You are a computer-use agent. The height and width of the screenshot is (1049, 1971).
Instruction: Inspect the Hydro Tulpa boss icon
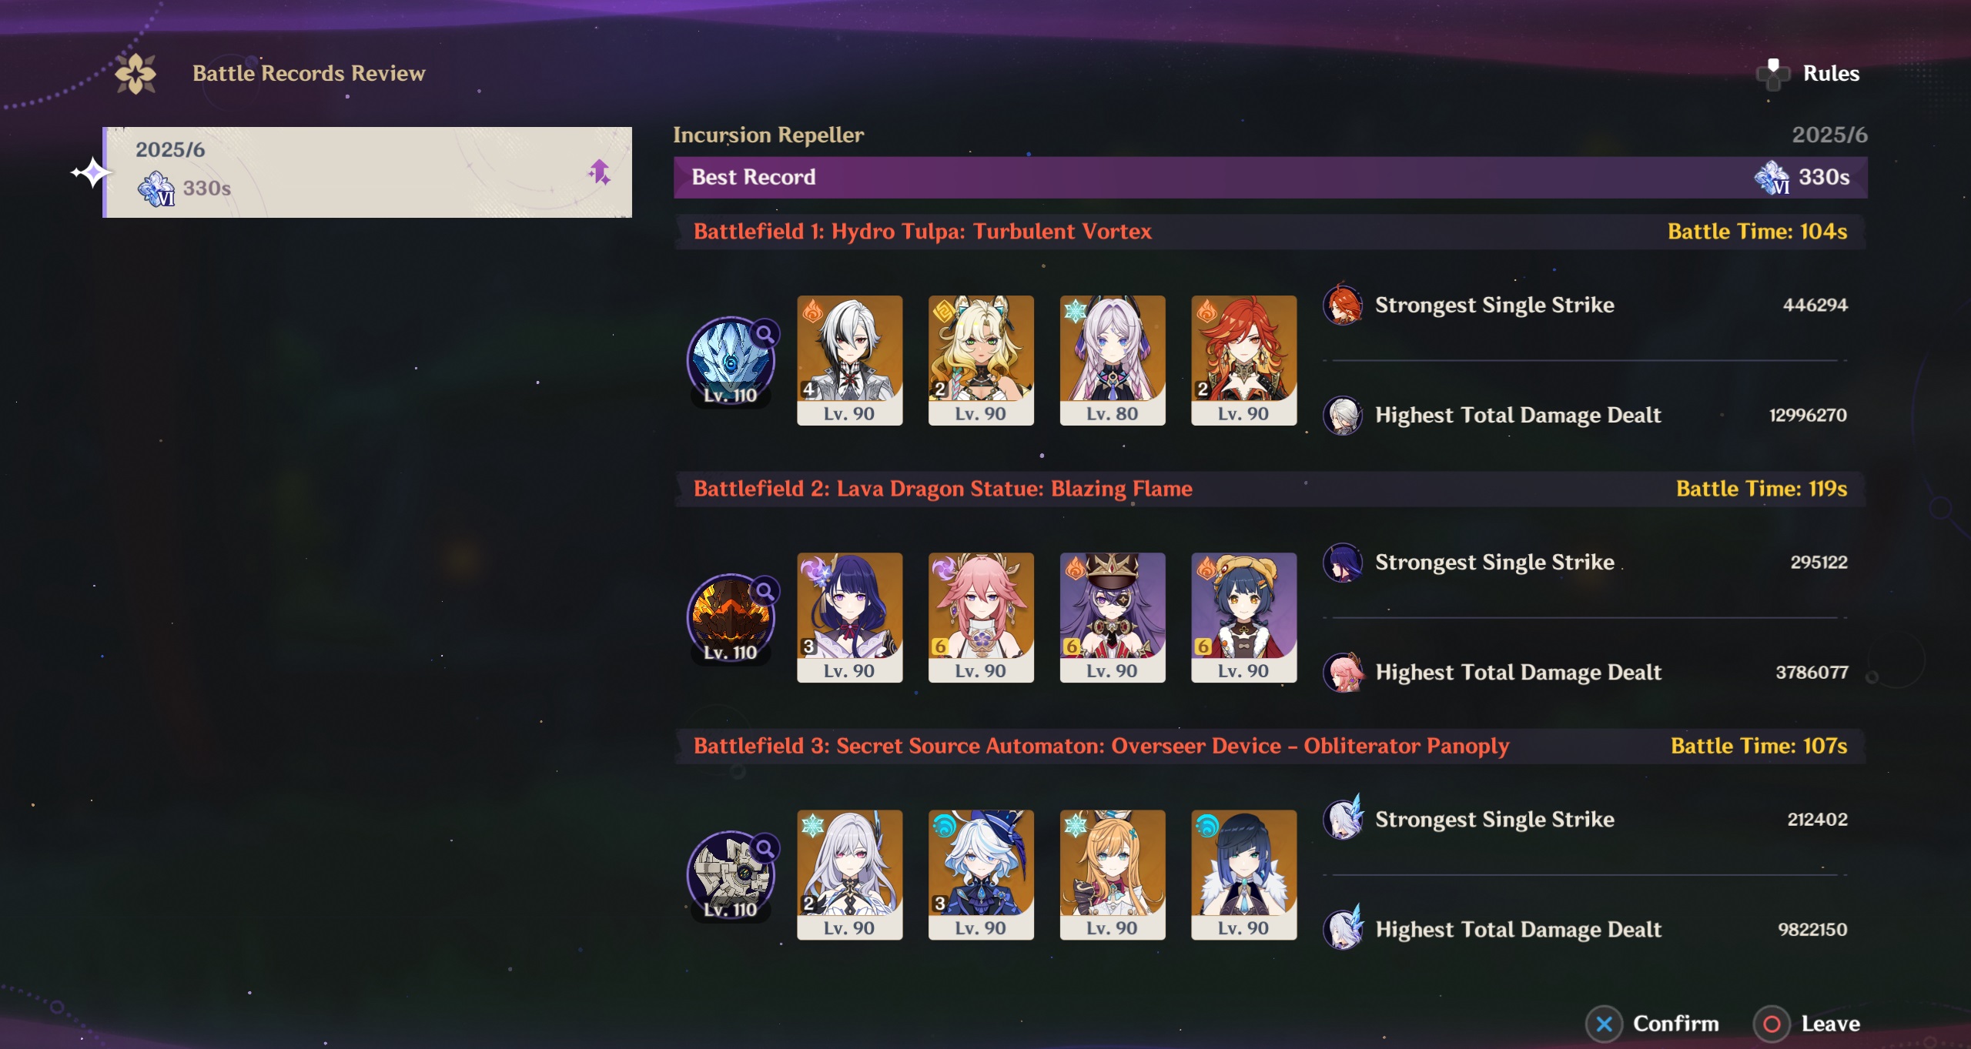(731, 362)
